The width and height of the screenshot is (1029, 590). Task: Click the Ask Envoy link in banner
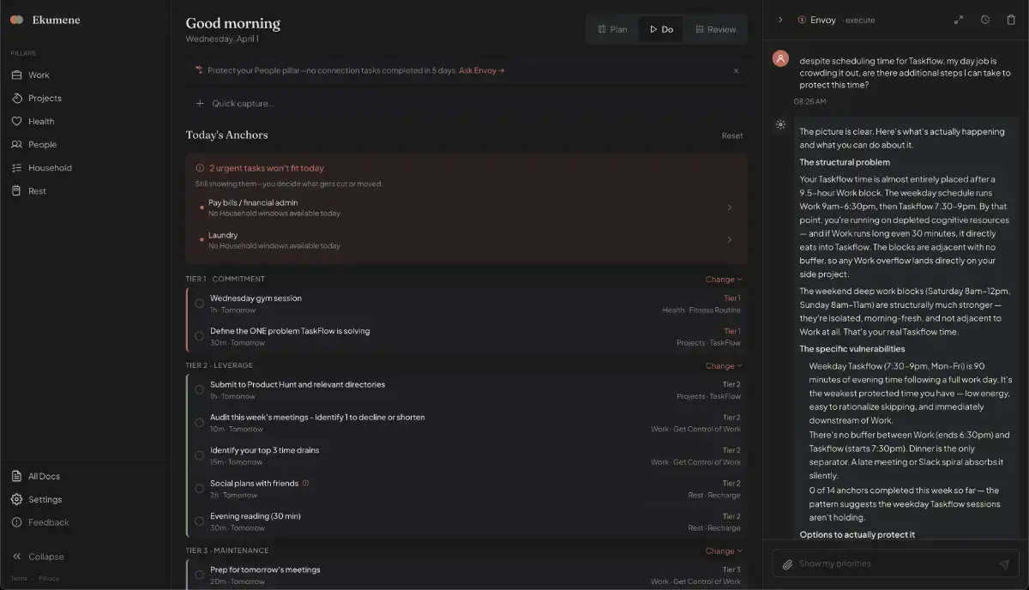click(481, 70)
